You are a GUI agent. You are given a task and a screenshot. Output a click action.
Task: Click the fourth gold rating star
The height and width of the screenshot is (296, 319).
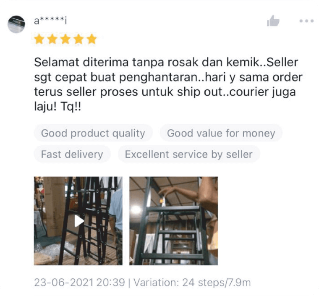[x=79, y=39]
